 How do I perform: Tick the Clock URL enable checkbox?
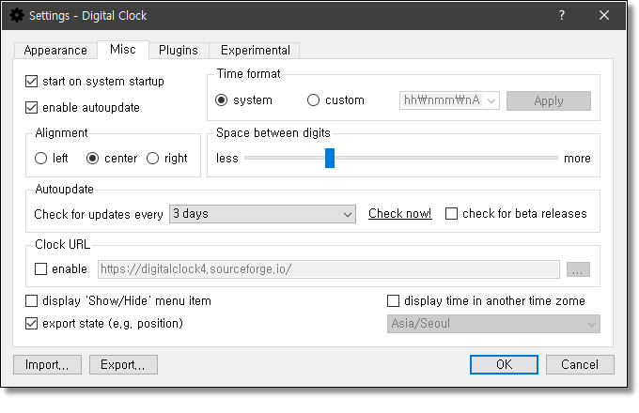(x=40, y=269)
